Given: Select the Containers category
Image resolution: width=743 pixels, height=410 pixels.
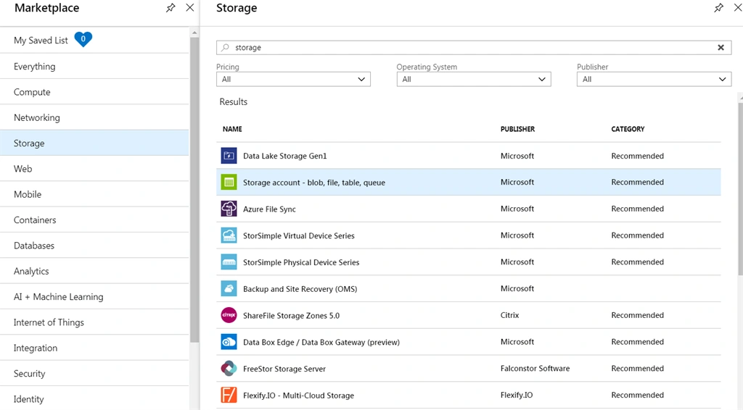Looking at the screenshot, I should click(94, 219).
